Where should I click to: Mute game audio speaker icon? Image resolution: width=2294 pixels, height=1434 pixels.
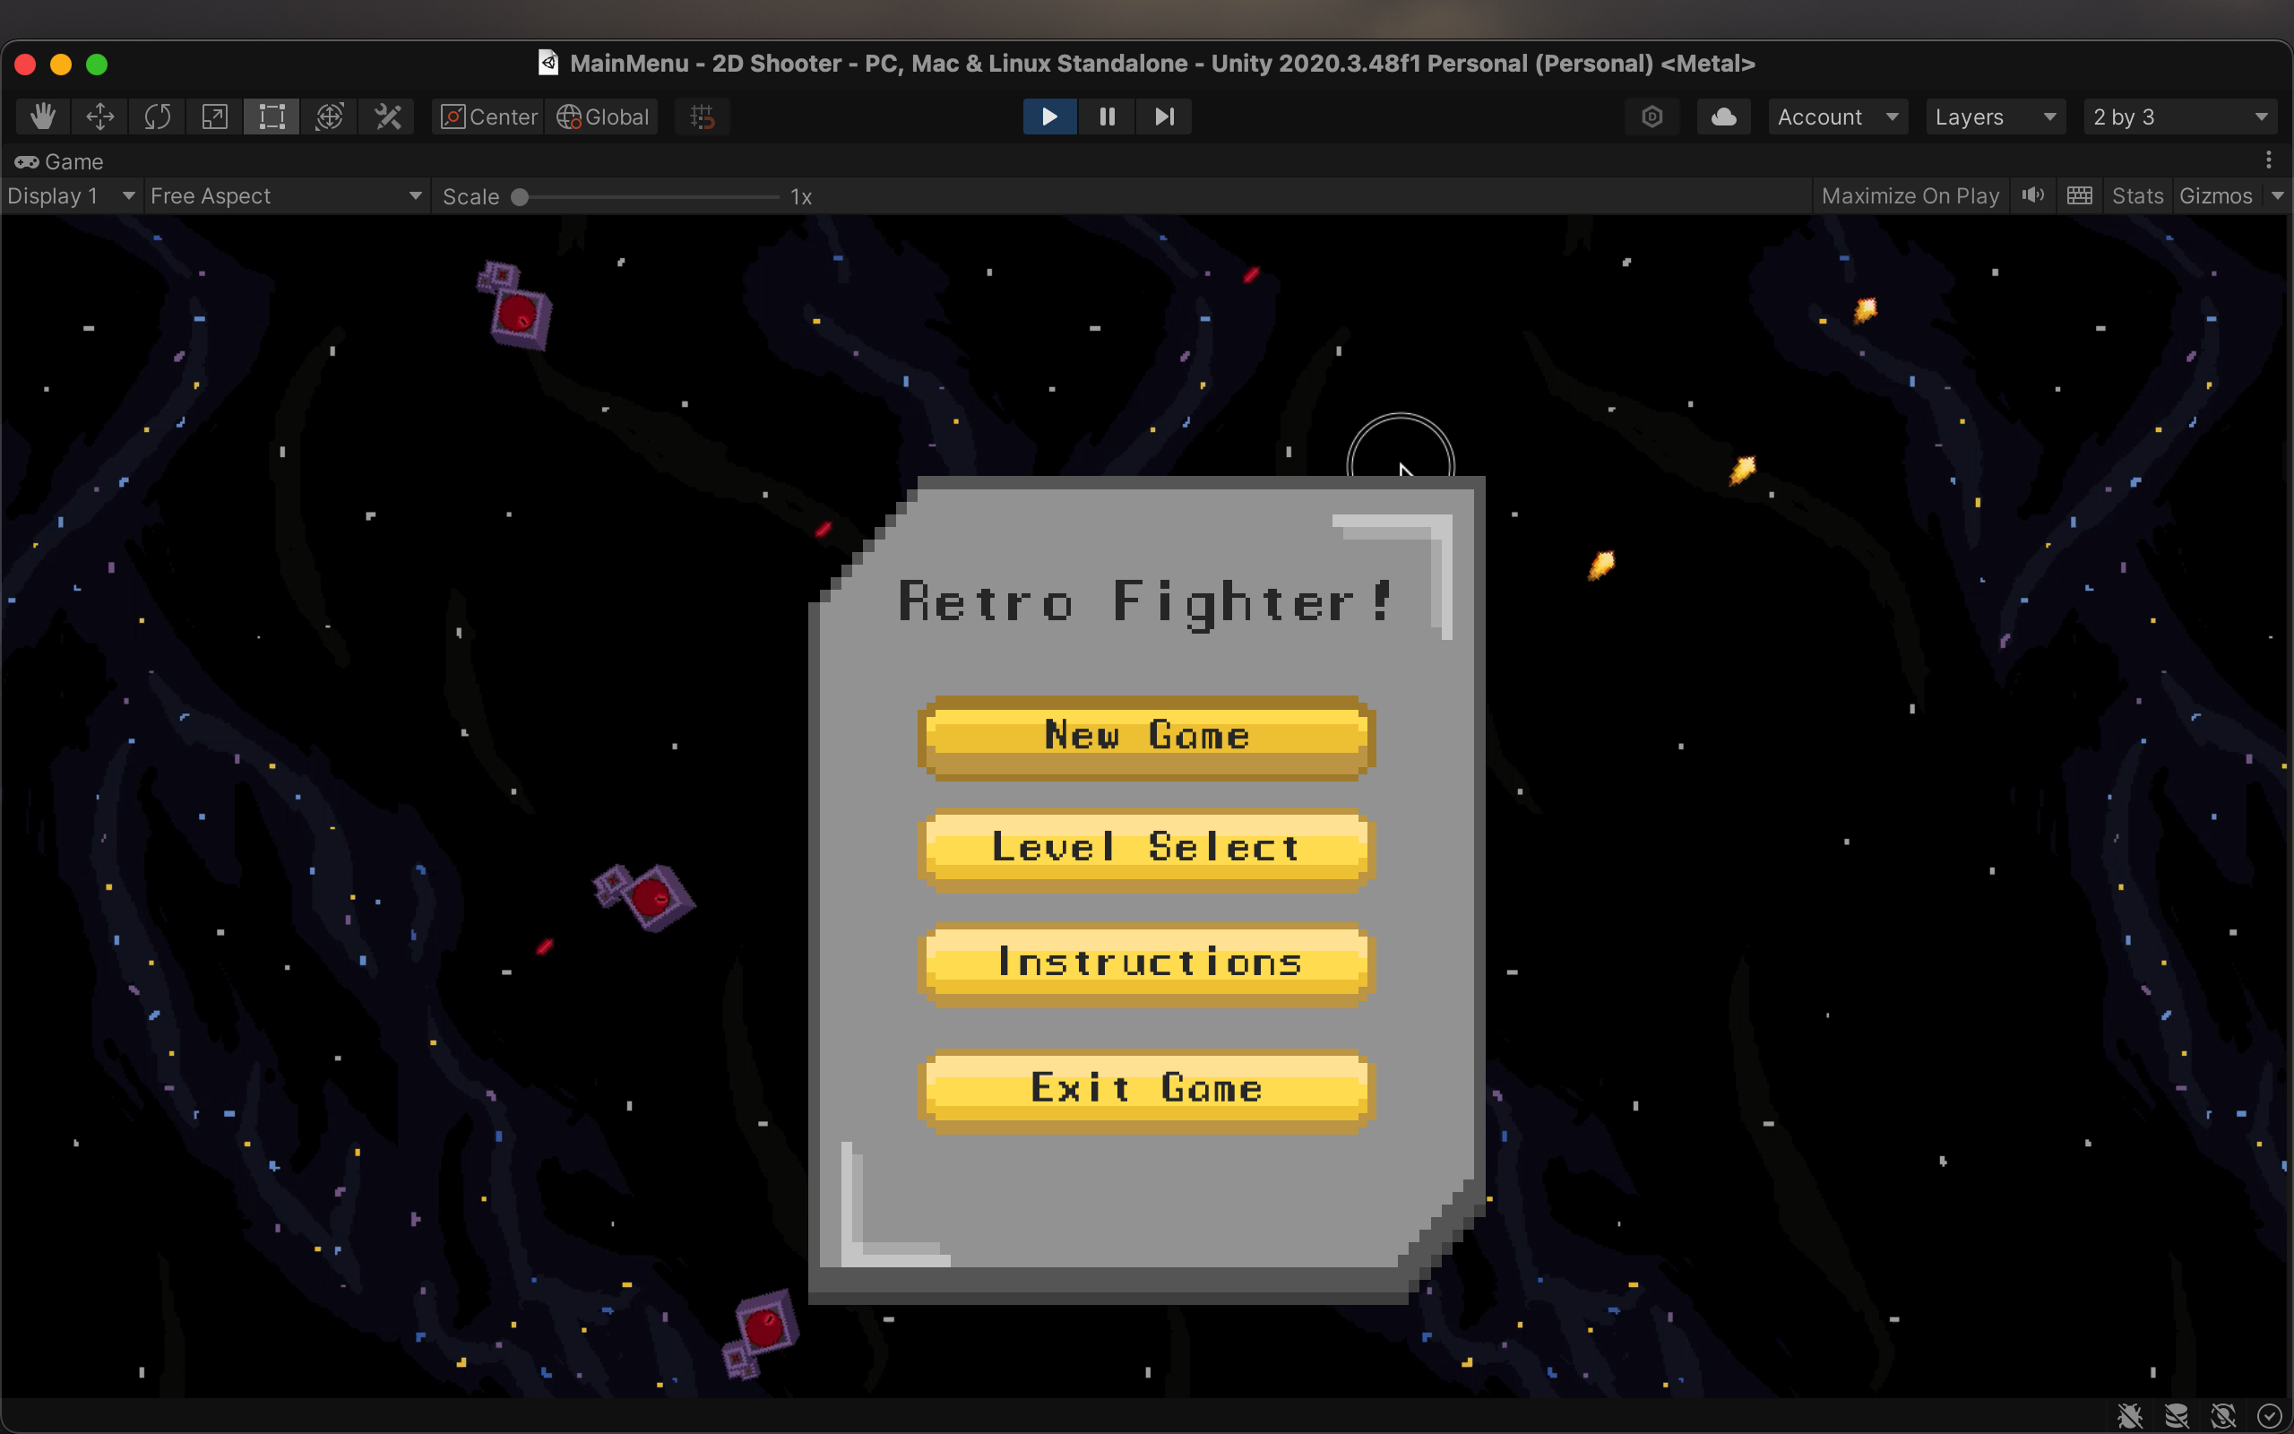[x=2032, y=196]
